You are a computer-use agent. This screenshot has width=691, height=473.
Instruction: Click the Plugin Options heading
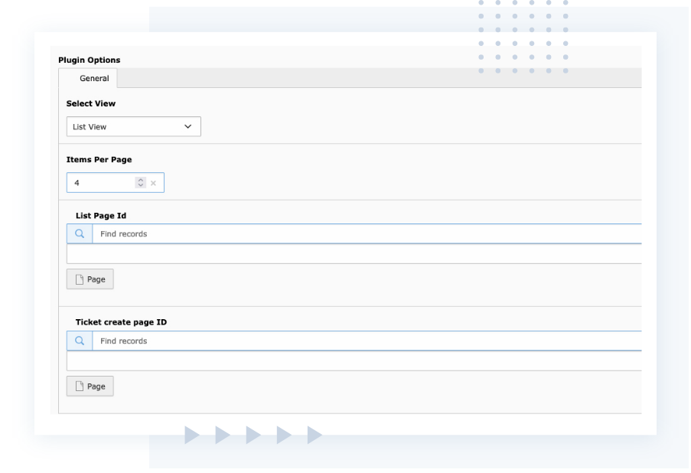click(x=90, y=60)
